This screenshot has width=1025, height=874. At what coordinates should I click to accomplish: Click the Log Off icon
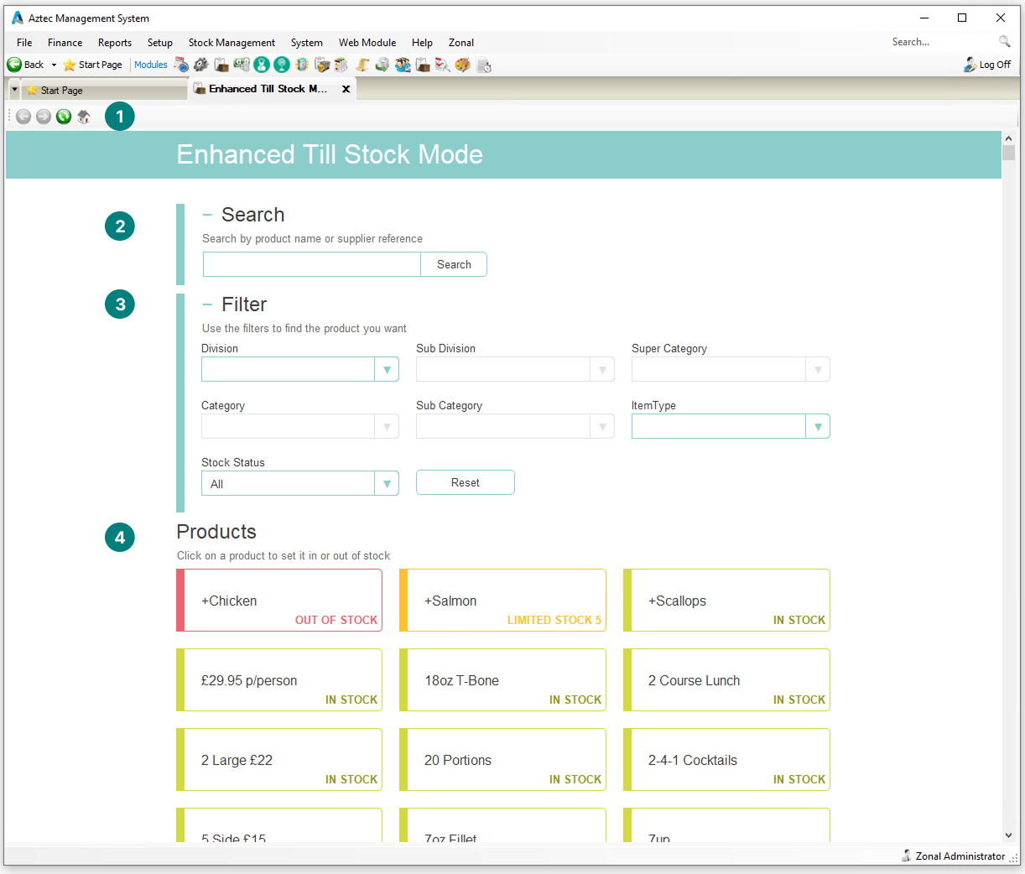click(970, 65)
